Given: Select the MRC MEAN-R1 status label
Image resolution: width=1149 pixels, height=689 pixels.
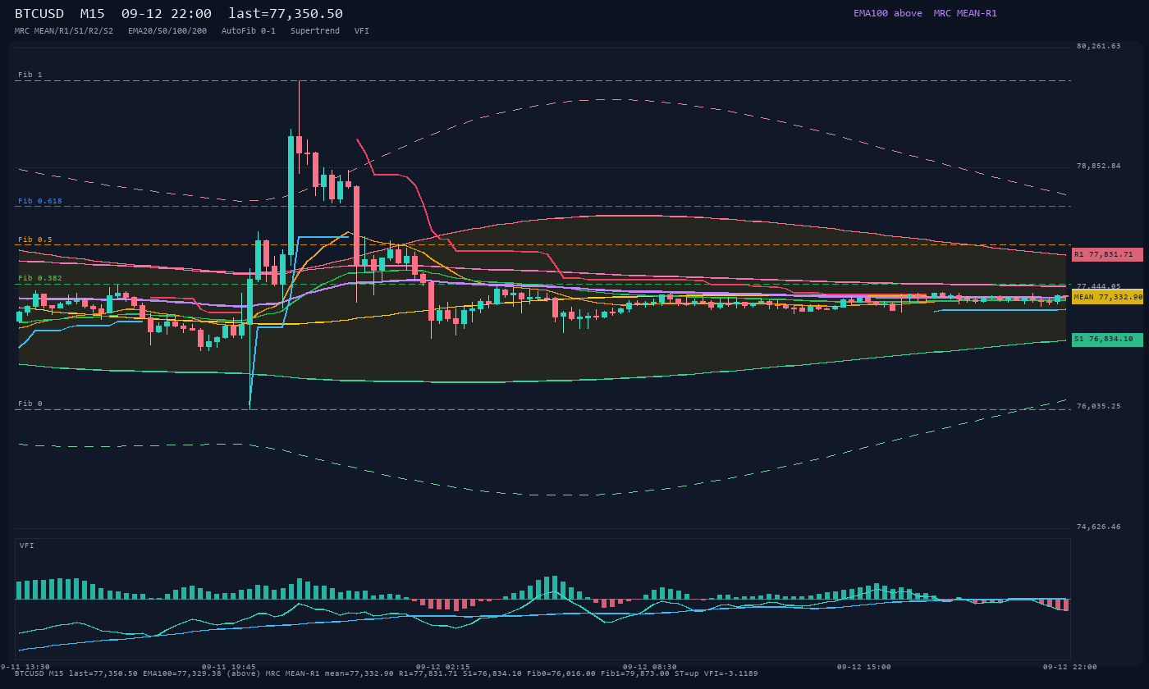Looking at the screenshot, I should pyautogui.click(x=965, y=13).
